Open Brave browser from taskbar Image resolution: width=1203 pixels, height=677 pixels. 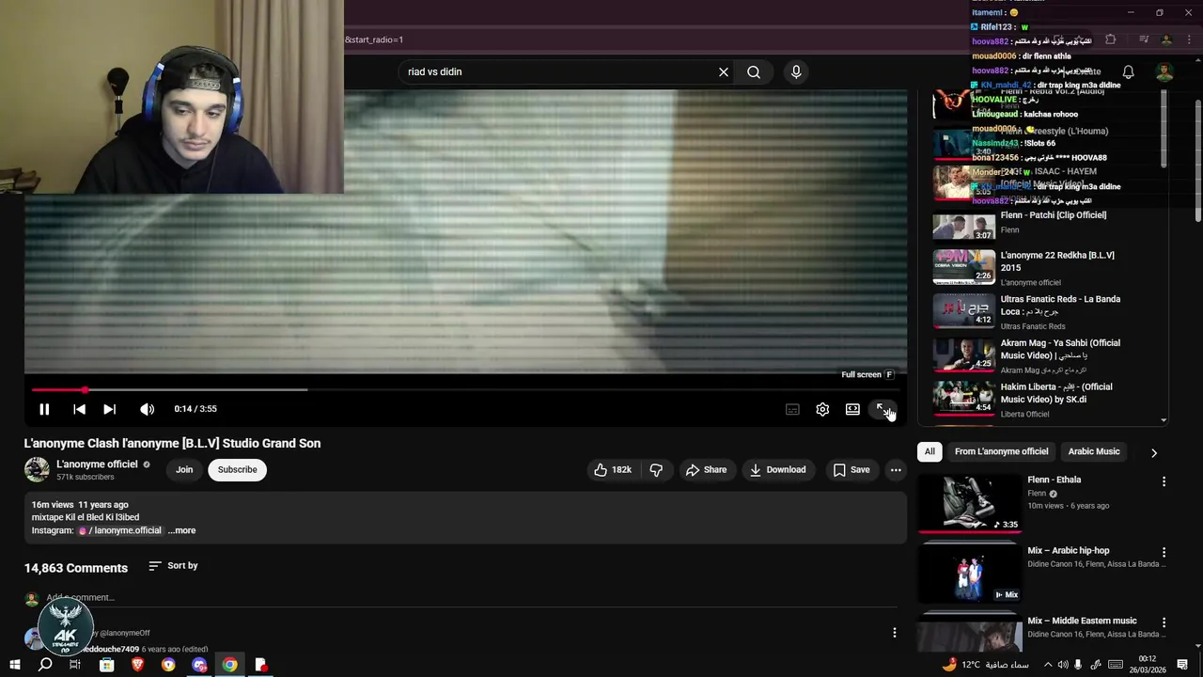point(138,665)
